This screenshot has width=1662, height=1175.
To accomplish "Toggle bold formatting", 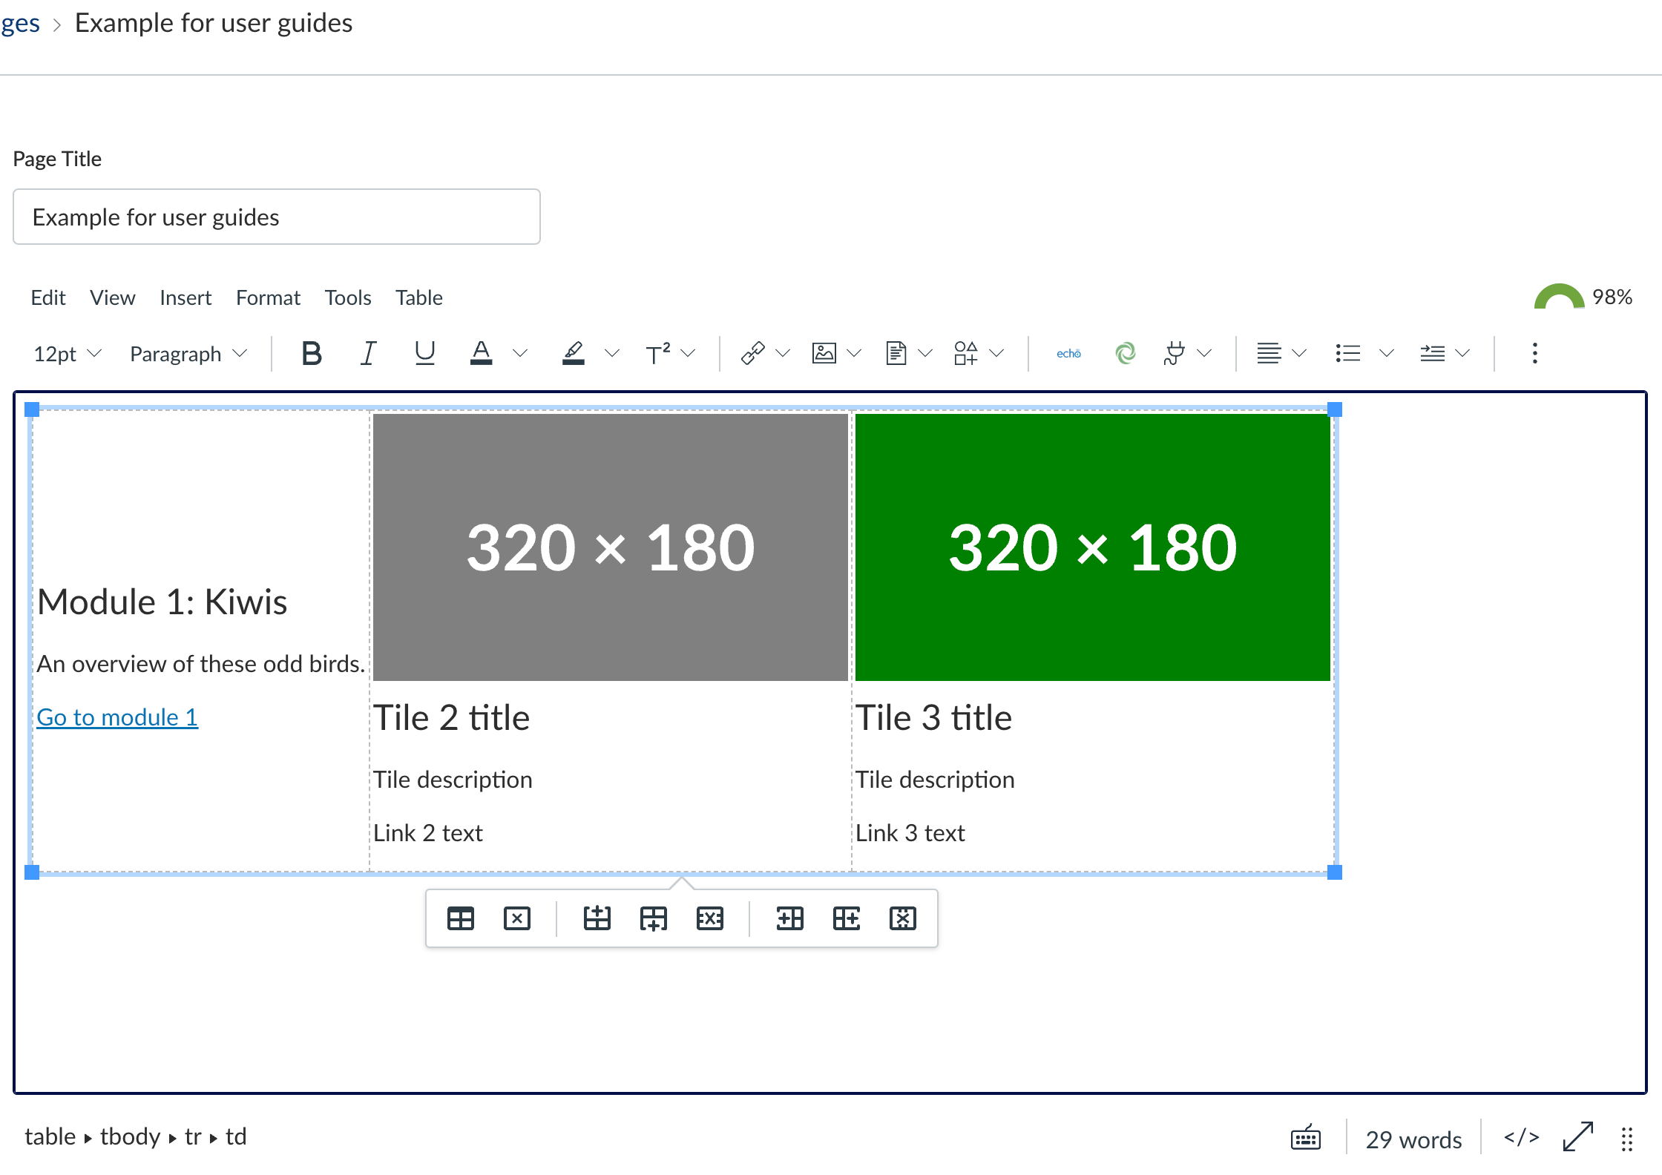I will click(x=312, y=354).
